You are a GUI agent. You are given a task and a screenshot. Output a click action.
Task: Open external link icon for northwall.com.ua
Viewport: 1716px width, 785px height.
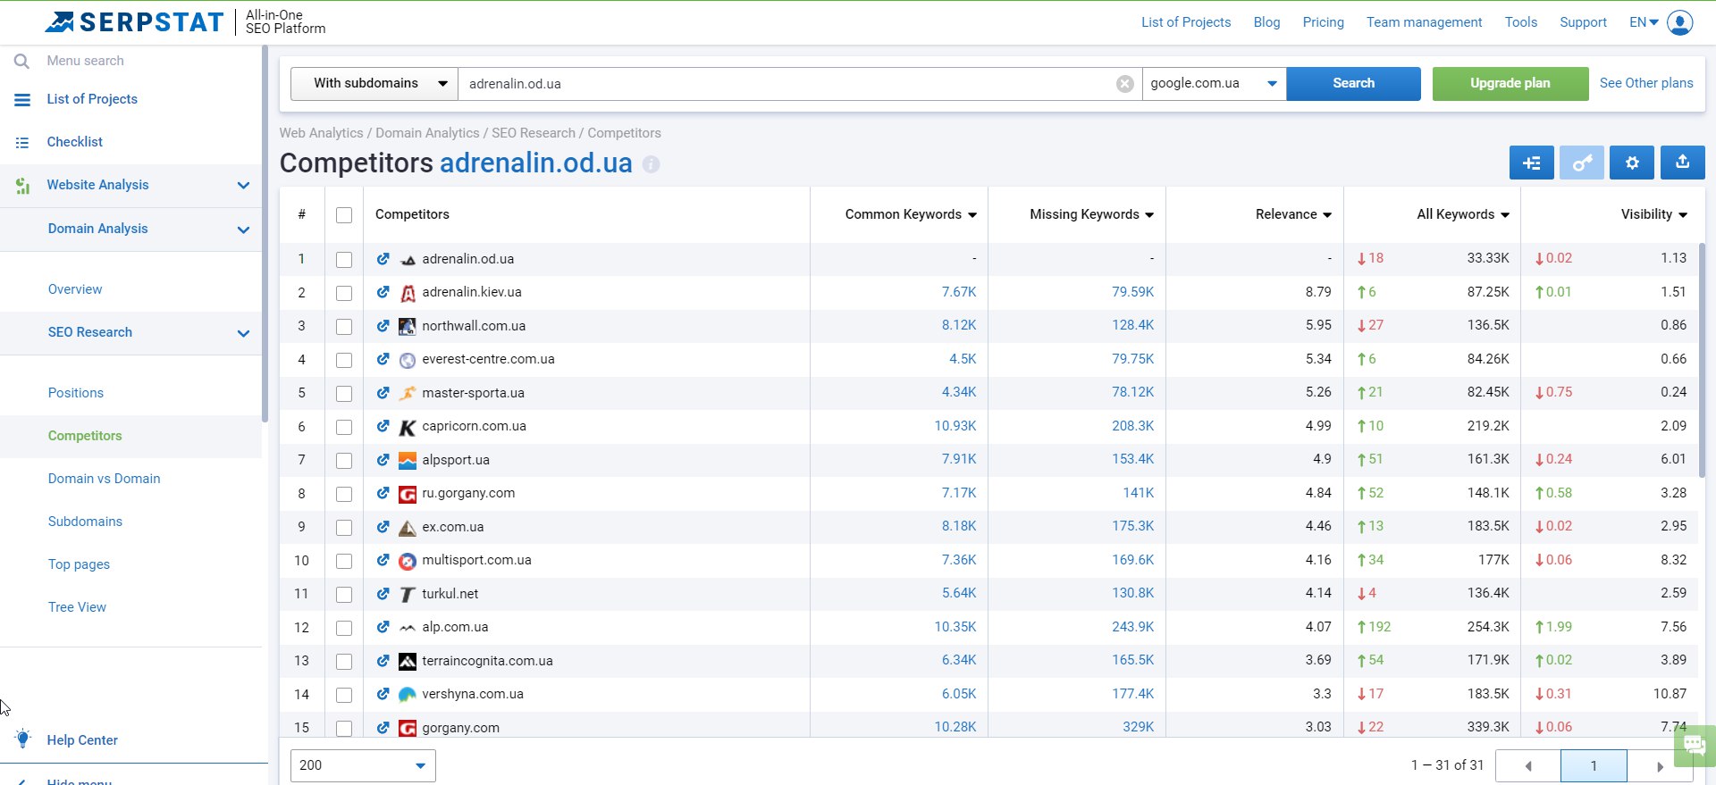point(383,326)
